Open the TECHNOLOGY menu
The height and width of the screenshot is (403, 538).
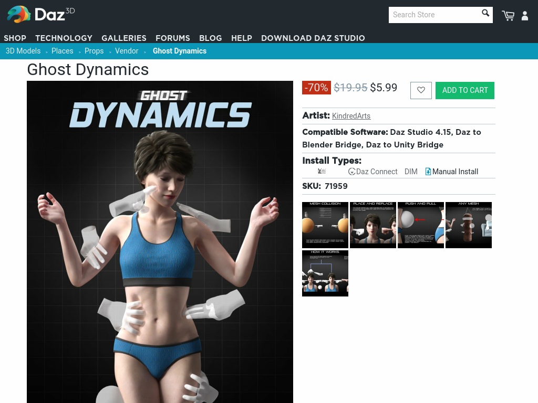[64, 38]
